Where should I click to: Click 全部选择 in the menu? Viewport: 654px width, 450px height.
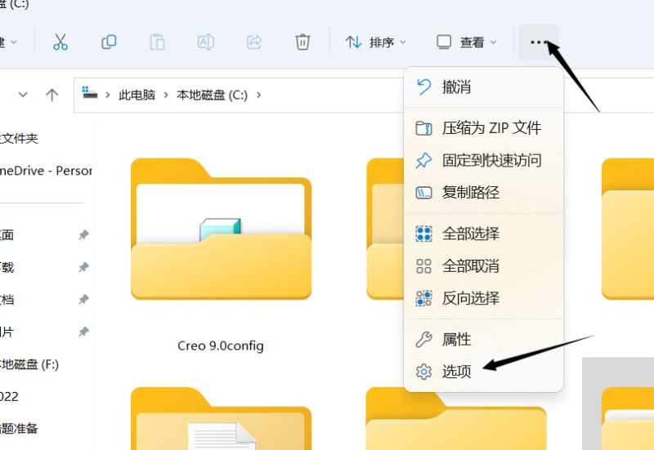(x=470, y=234)
